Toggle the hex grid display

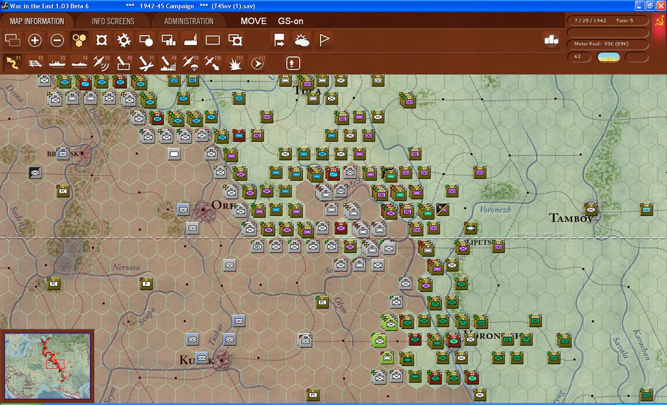click(x=79, y=40)
